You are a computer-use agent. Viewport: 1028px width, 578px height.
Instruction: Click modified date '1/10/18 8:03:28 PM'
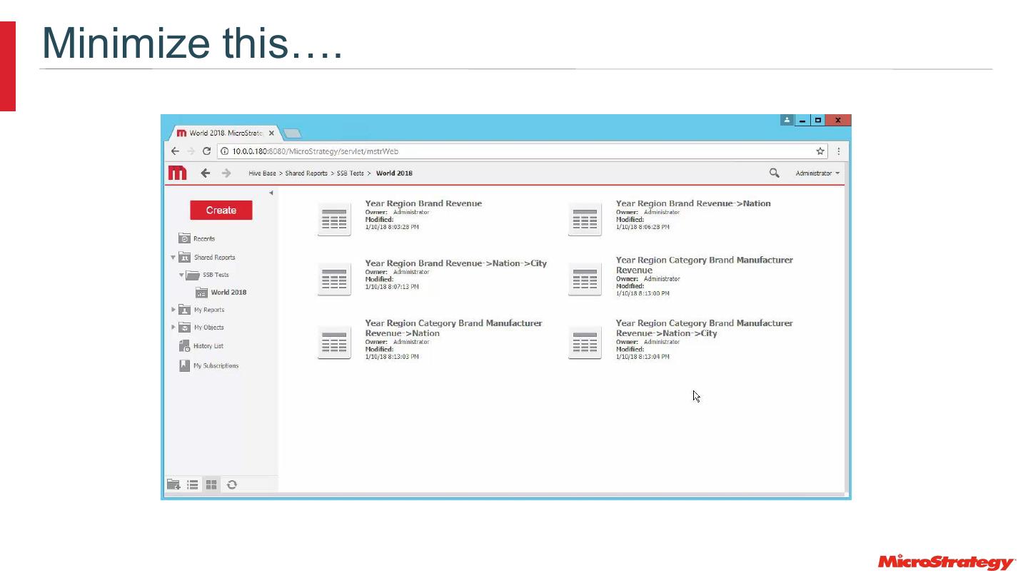tap(392, 227)
